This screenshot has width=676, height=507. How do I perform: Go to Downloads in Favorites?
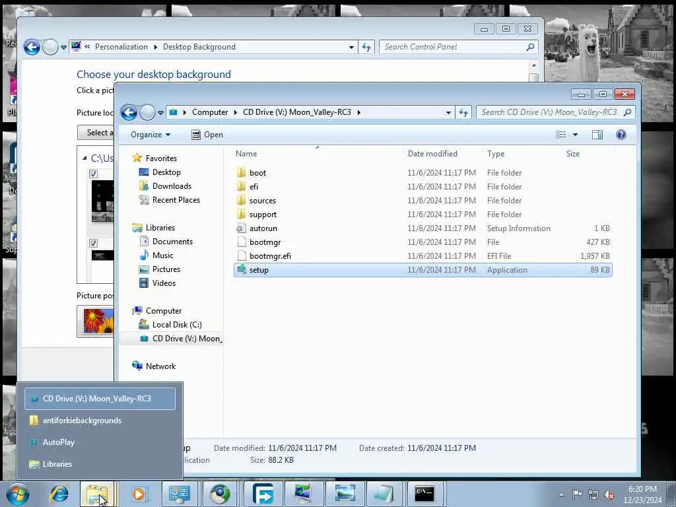172,186
